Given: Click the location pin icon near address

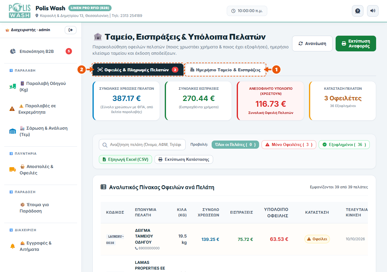Looking at the screenshot, I should click(x=37, y=15).
